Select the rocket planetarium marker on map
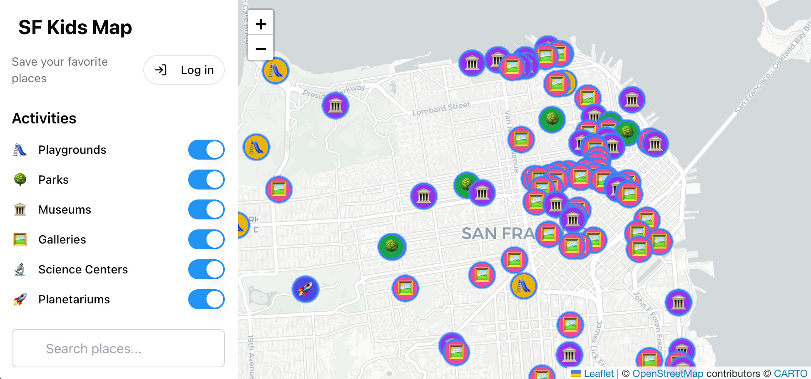The height and width of the screenshot is (379, 811). (306, 289)
